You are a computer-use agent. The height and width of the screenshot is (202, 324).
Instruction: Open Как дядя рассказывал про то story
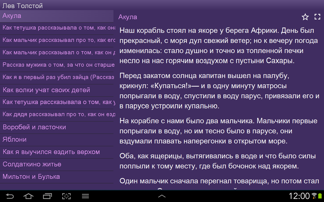(x=57, y=115)
